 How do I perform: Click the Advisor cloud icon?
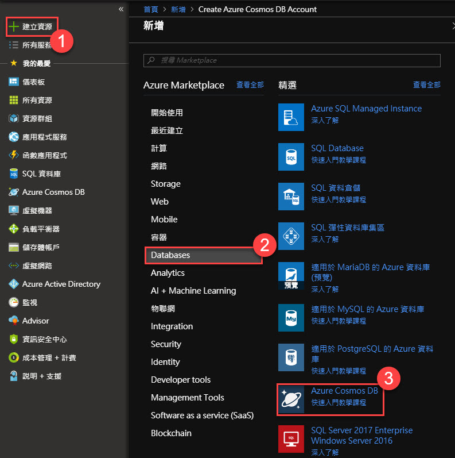click(x=13, y=321)
